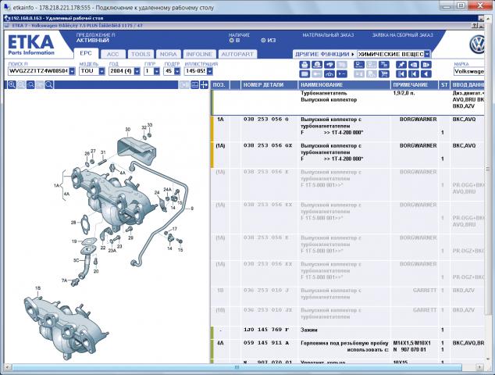
Task: Click the 'Зажим' part name
Action: (x=309, y=330)
